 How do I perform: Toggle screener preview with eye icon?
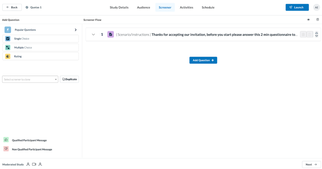[308, 20]
